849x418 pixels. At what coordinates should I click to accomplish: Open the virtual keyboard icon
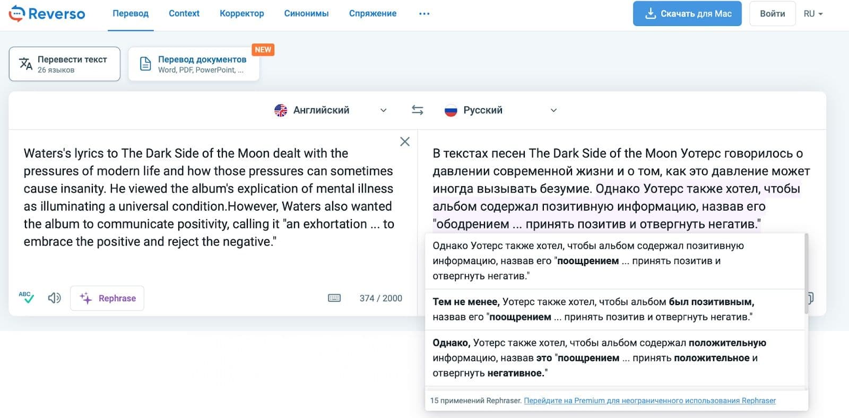[334, 298]
